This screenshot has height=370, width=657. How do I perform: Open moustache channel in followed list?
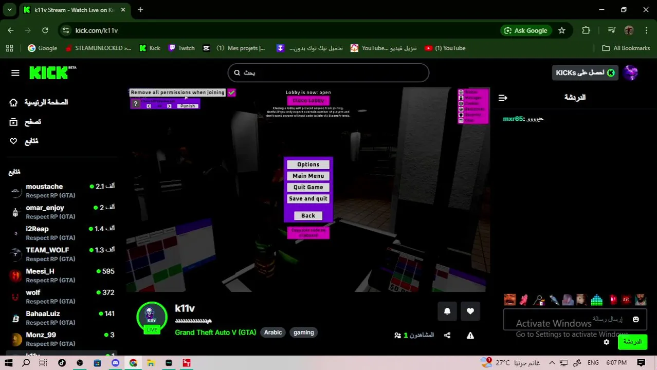click(62, 191)
